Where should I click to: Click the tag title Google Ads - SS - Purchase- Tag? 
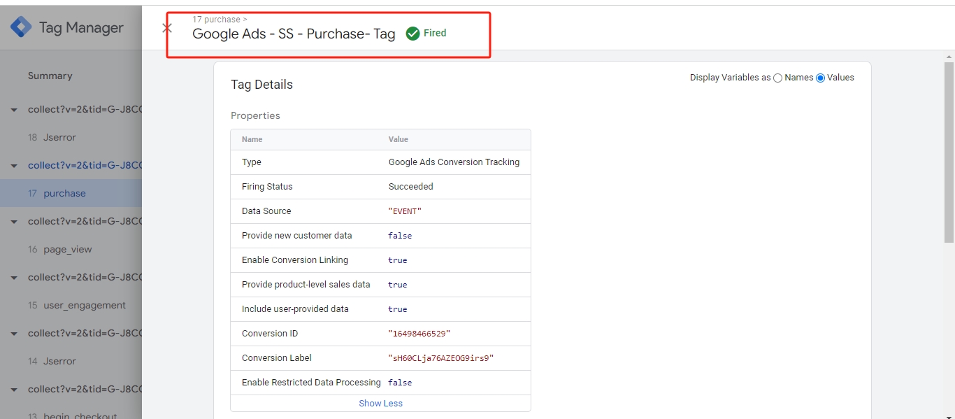click(x=294, y=34)
